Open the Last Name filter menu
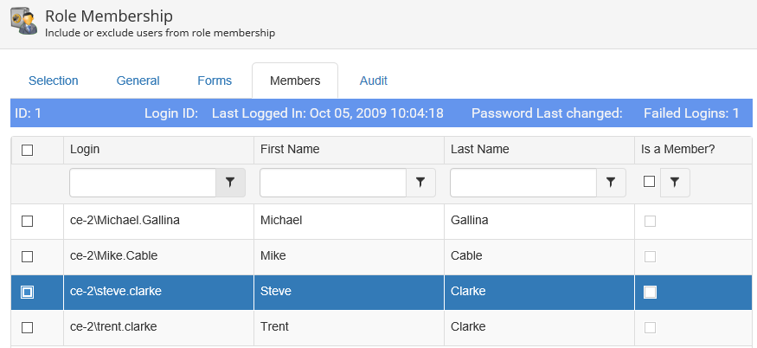757x348 pixels. [611, 183]
